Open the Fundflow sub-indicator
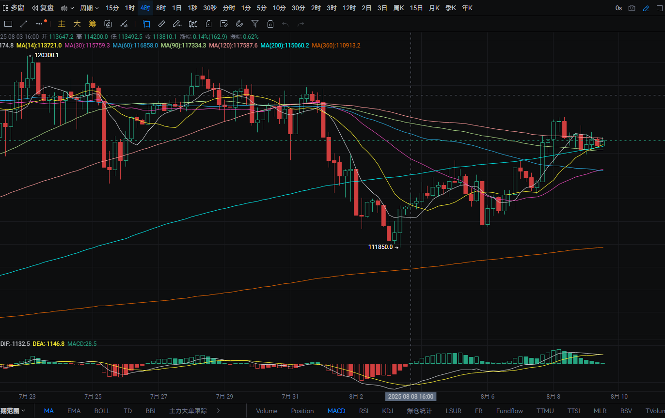The width and height of the screenshot is (665, 418). pos(509,411)
